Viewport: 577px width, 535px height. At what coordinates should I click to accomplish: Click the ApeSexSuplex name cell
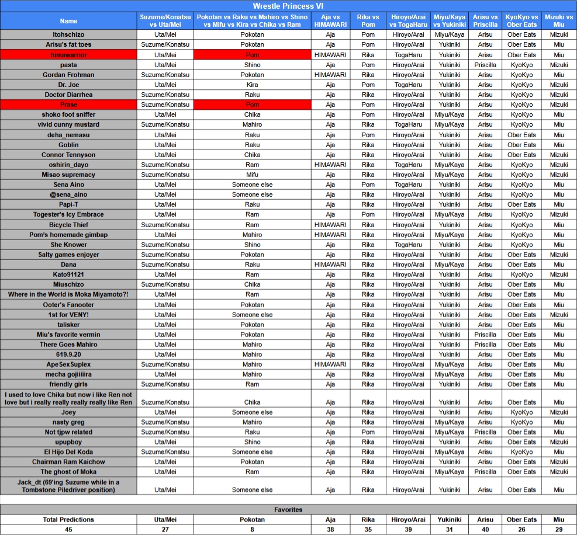pos(68,364)
